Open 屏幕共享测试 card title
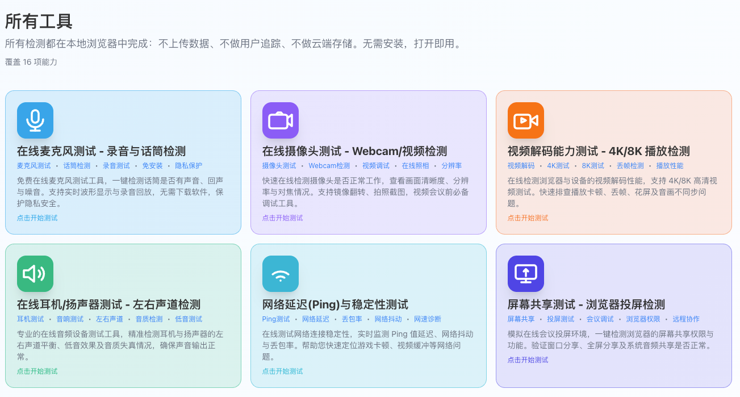Screen dimensions: 740x397 click(586, 304)
